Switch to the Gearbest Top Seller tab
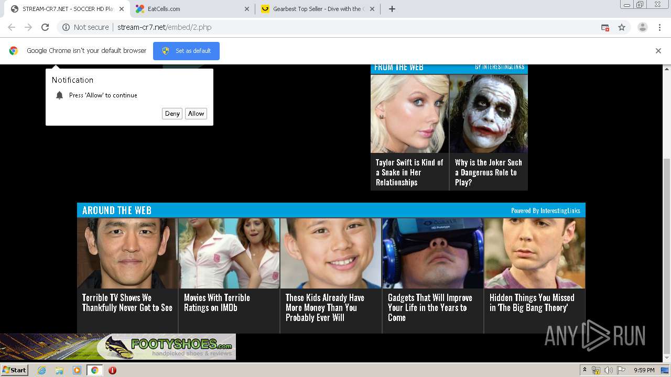Screen dimensions: 671x377 317,9
